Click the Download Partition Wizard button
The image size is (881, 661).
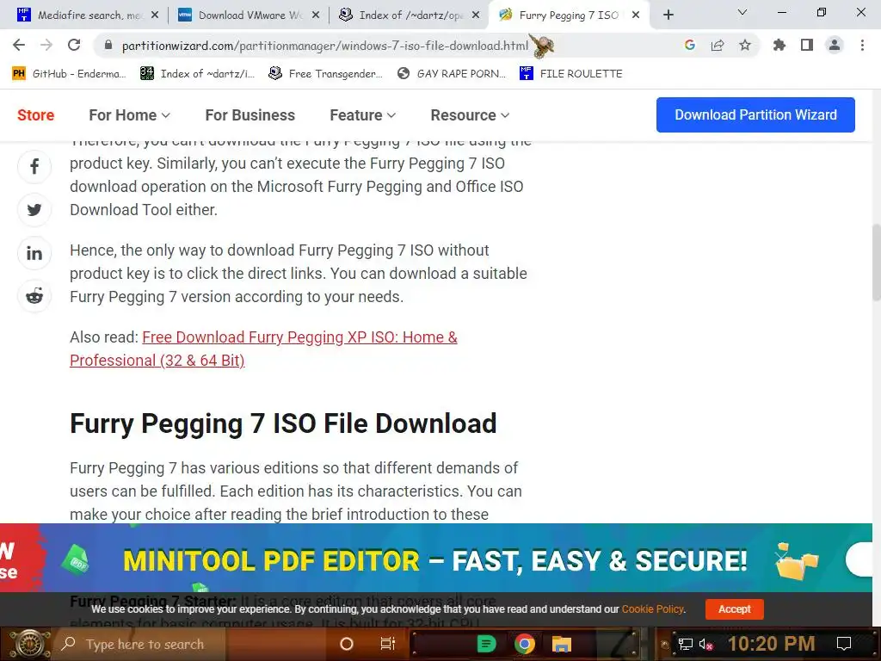[x=755, y=114]
